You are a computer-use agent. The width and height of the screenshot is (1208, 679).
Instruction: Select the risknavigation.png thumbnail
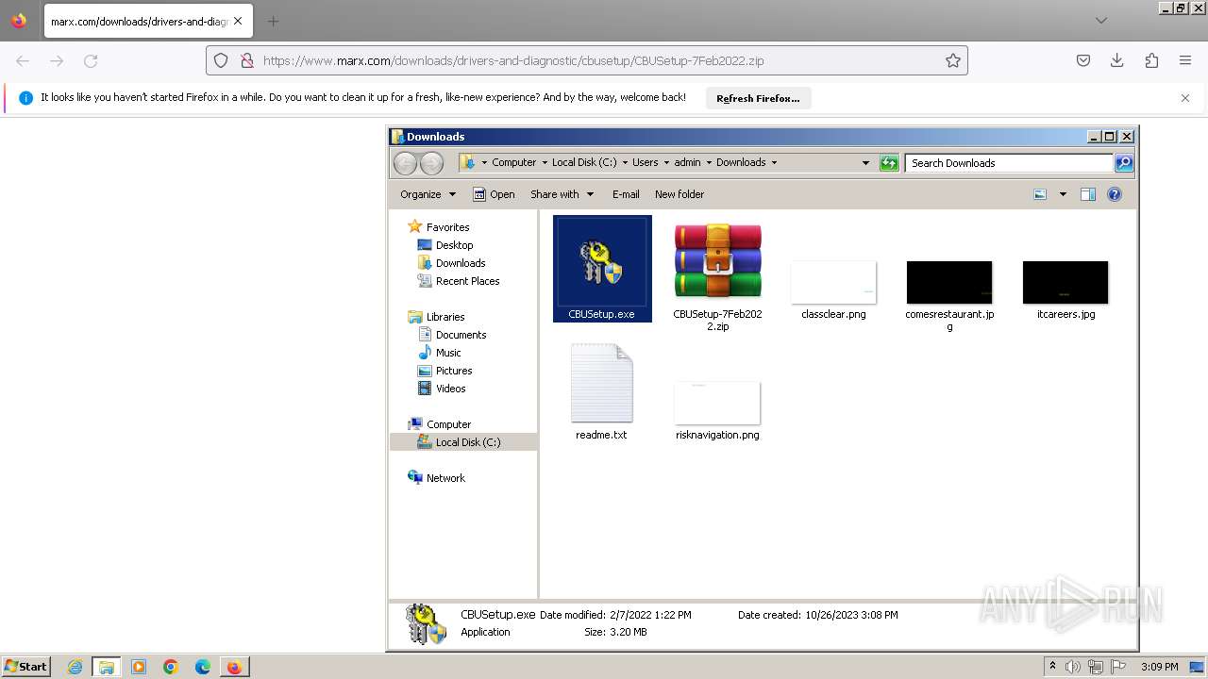717,403
